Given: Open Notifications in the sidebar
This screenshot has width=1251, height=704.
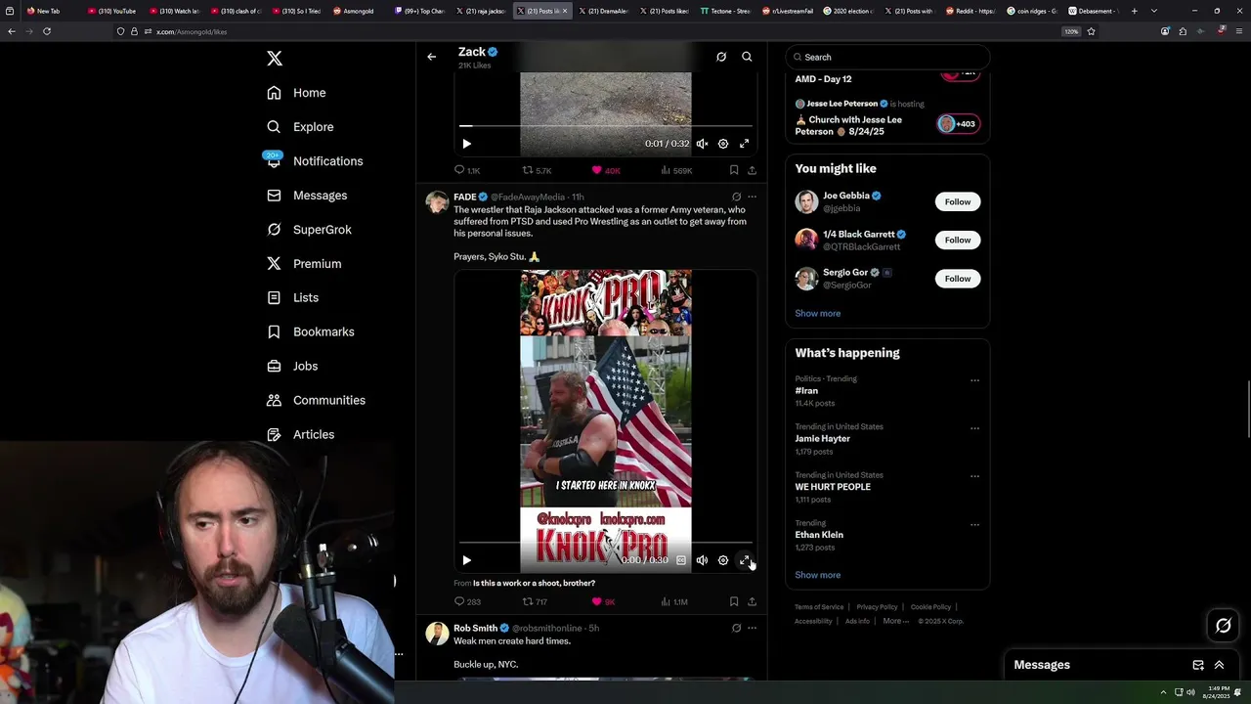Looking at the screenshot, I should (315, 161).
